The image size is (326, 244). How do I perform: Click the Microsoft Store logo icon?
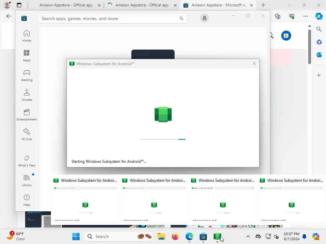click(x=24, y=18)
